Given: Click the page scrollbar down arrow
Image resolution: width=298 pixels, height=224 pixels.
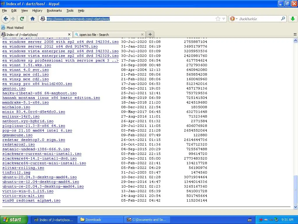Looking at the screenshot, I should click(295, 207).
